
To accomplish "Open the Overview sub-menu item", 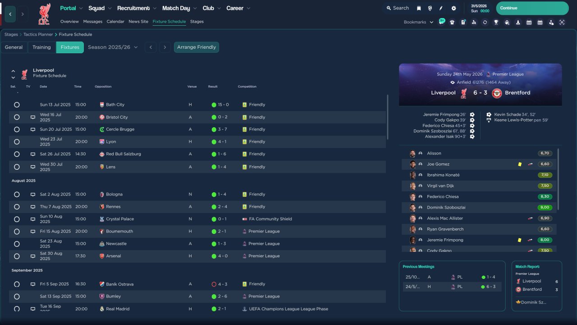I will point(69,22).
